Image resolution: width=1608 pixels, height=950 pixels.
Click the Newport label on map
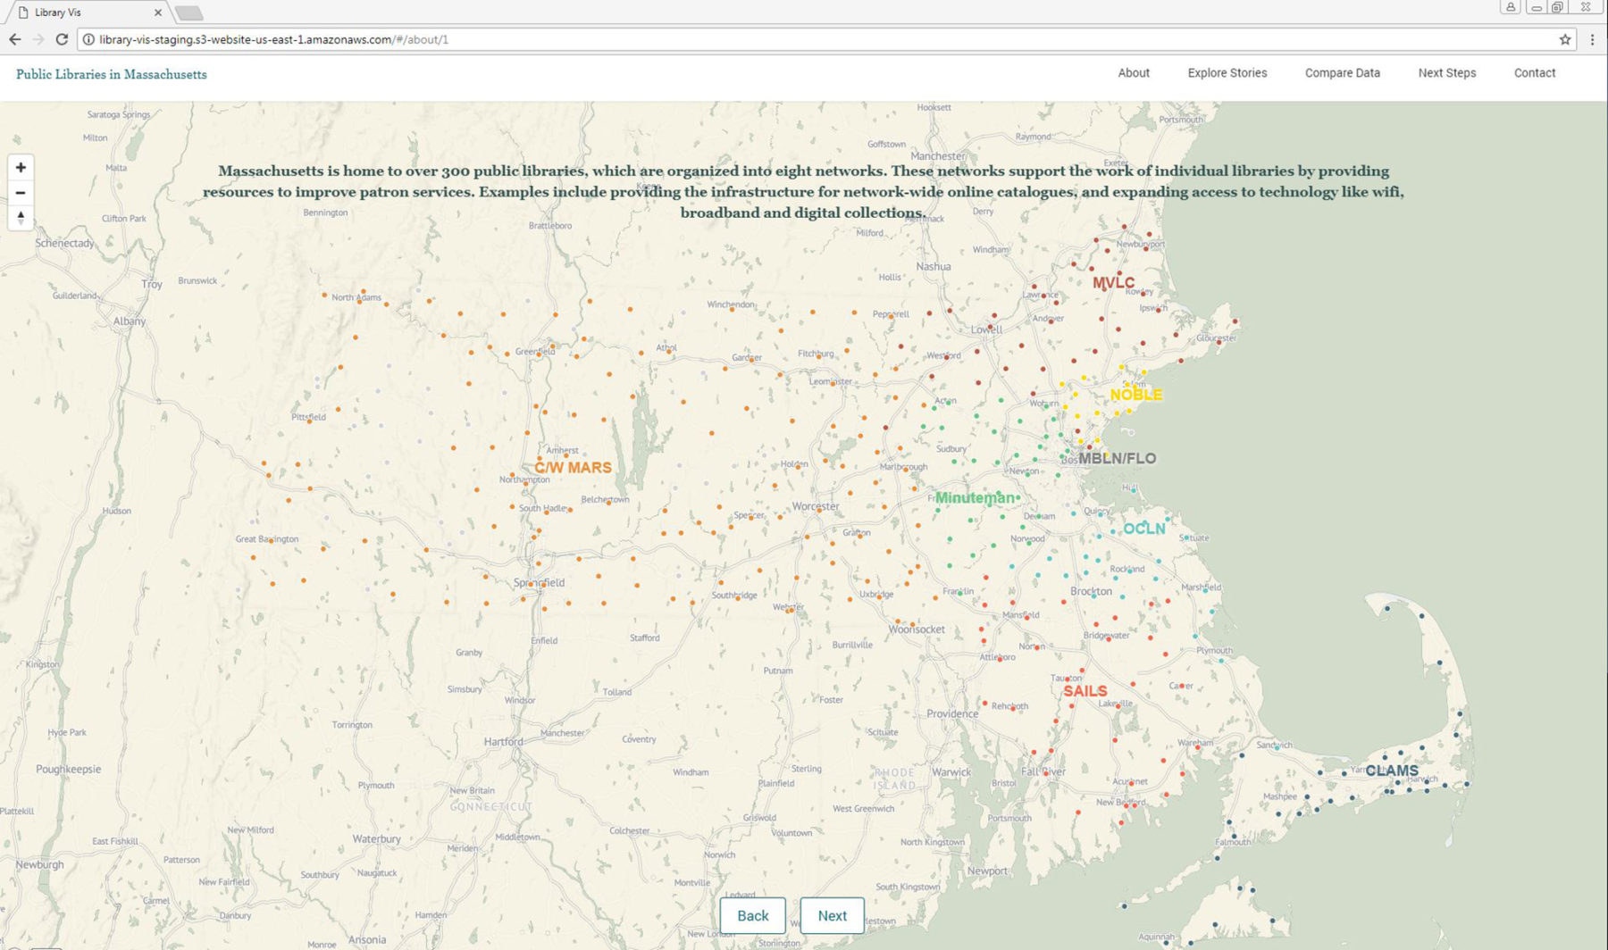pos(987,871)
